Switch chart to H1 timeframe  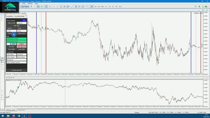(106, 7)
